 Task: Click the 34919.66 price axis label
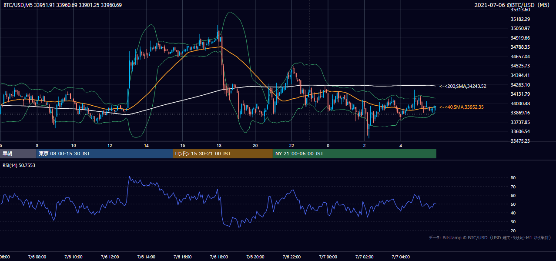coord(520,38)
